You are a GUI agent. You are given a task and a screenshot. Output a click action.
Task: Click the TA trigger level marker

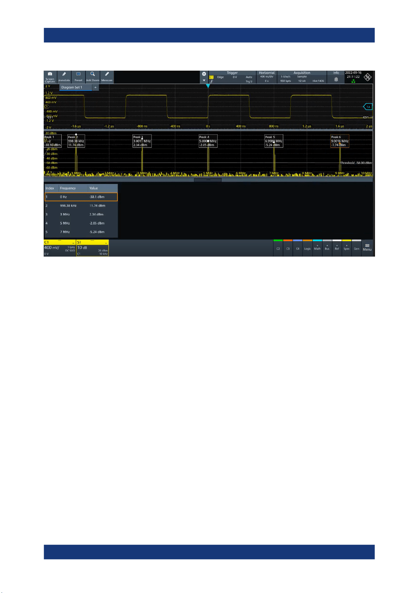368,107
